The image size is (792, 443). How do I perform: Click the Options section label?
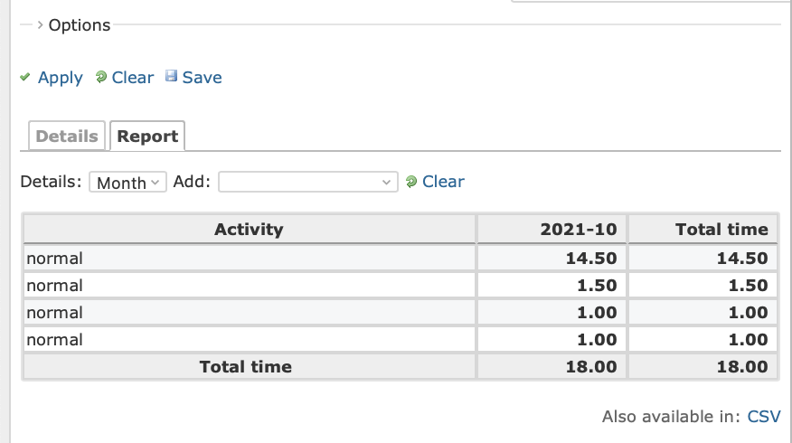[x=80, y=25]
